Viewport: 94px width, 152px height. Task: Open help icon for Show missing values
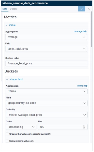tap(33, 141)
